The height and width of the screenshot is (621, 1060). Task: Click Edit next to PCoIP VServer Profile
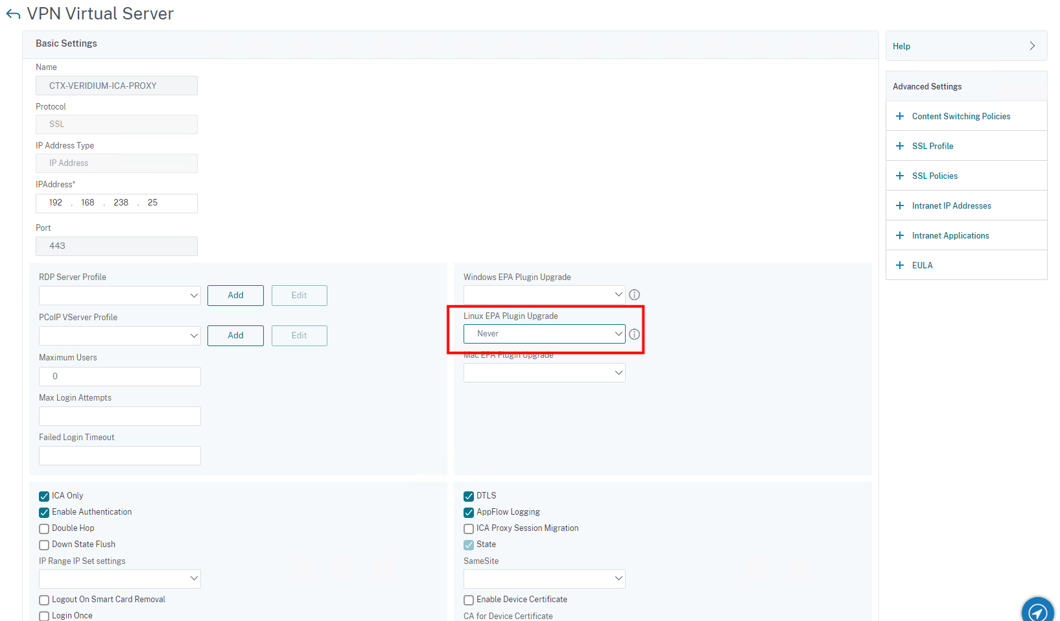click(299, 335)
